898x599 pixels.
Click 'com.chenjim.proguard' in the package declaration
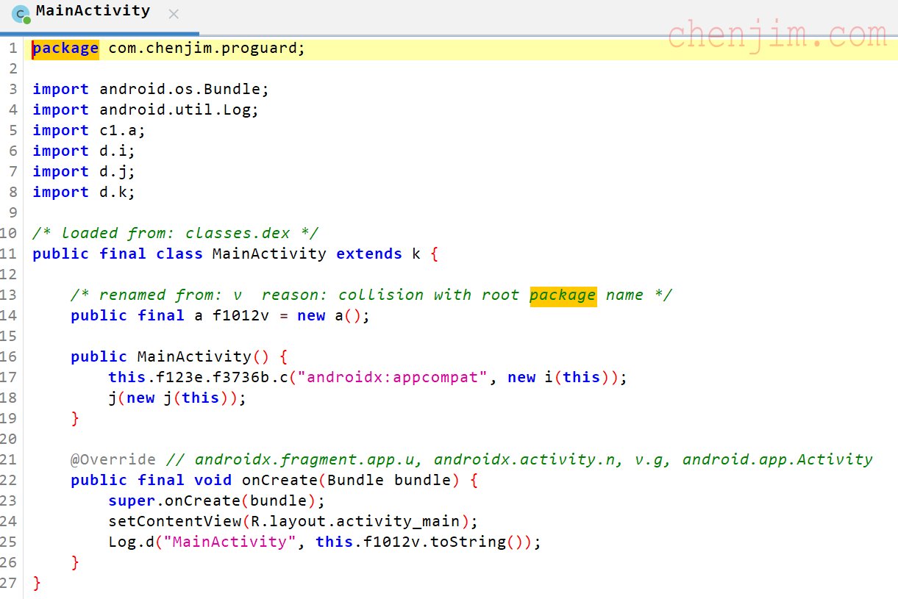203,49
